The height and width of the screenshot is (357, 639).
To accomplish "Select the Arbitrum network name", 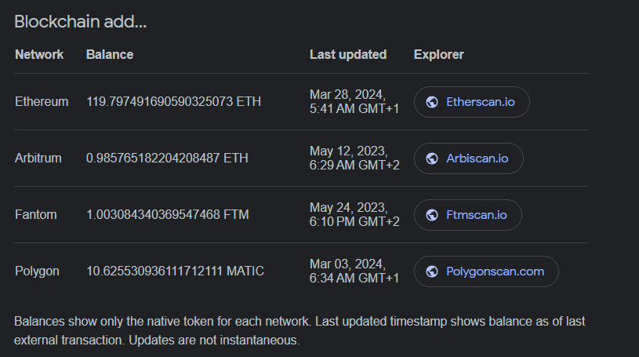I will tap(38, 158).
